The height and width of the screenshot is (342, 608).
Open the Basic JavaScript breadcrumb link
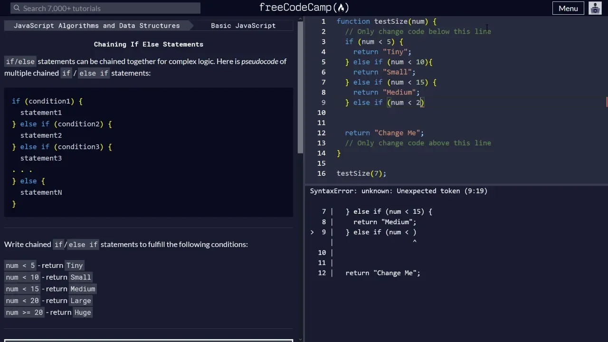[x=243, y=26]
